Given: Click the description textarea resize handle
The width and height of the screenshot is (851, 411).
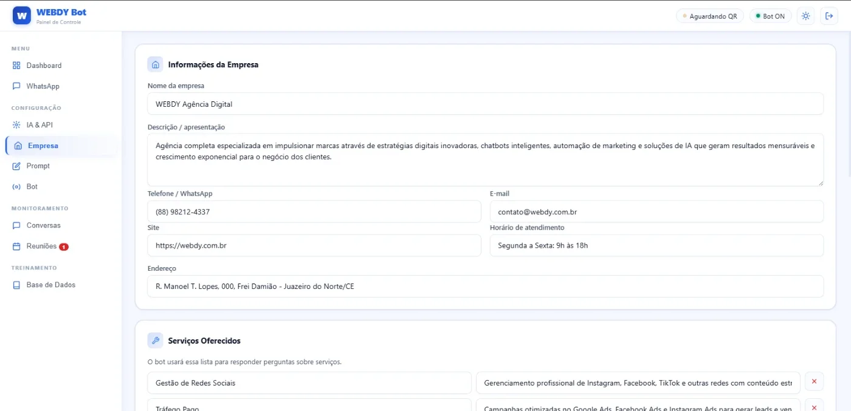Looking at the screenshot, I should (820, 182).
